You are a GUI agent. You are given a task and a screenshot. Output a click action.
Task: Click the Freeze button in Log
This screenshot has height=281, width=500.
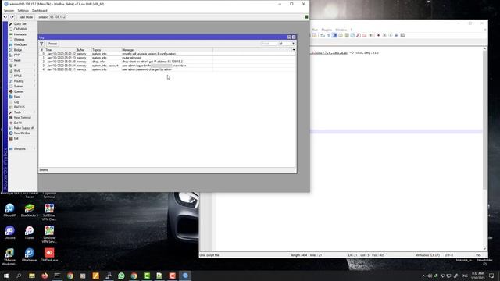pyautogui.click(x=52, y=44)
